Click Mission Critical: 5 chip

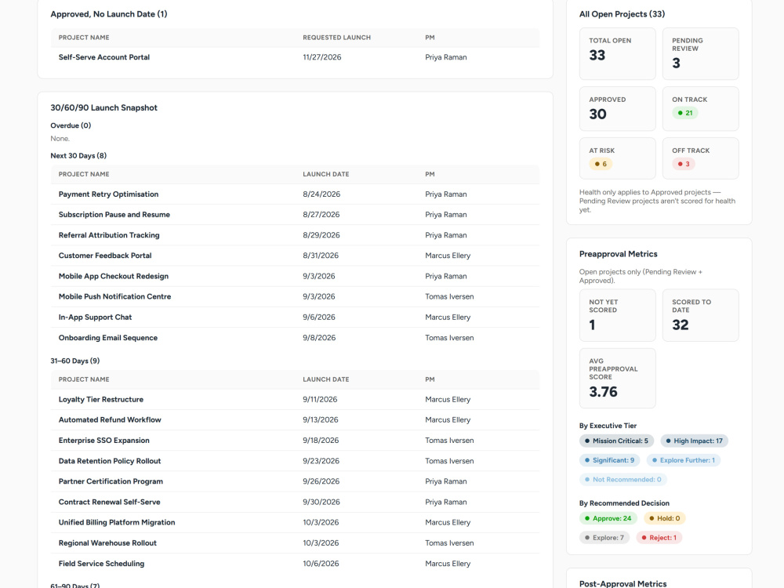tap(616, 441)
